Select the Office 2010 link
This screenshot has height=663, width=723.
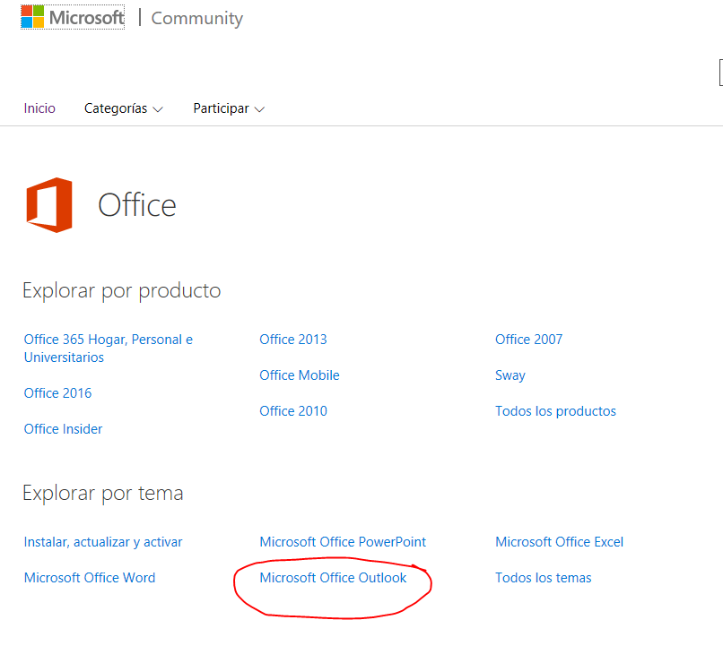[x=293, y=411]
